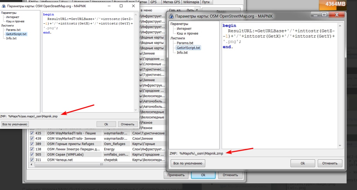Click Все по умолчанию in the right dialog
The height and width of the screenshot is (190, 357).
[x=188, y=163]
